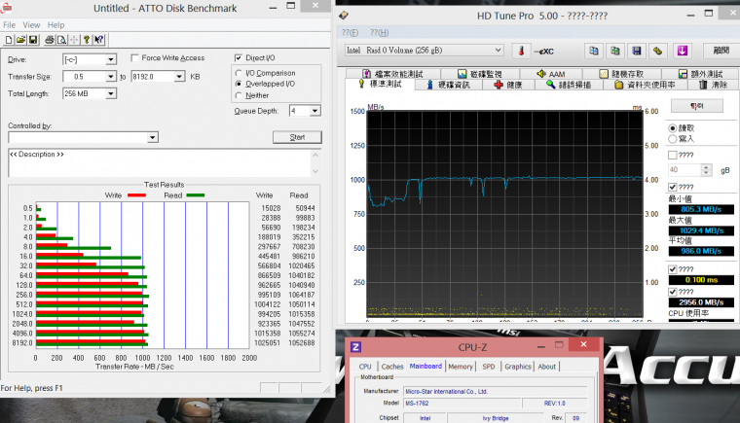
Task: Click the Save floppy icon in ATTO toolbar
Action: tap(34, 40)
